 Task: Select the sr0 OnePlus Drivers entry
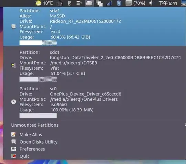coord(94,102)
